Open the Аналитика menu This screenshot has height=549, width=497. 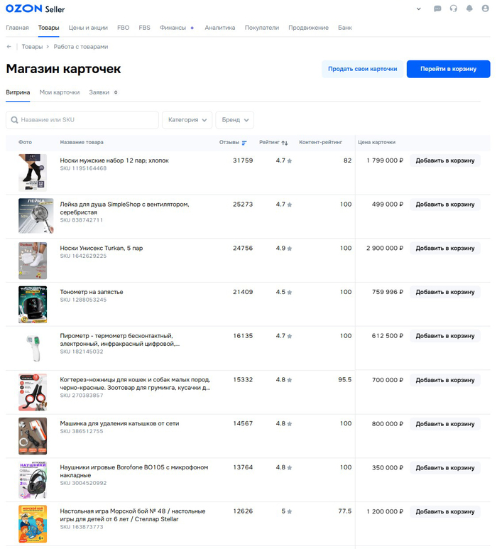click(219, 28)
